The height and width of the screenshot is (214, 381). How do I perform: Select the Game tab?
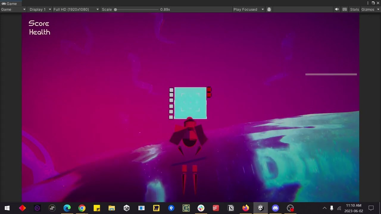11,4
